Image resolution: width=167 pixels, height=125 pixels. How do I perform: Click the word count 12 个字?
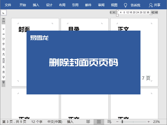pos(37,122)
